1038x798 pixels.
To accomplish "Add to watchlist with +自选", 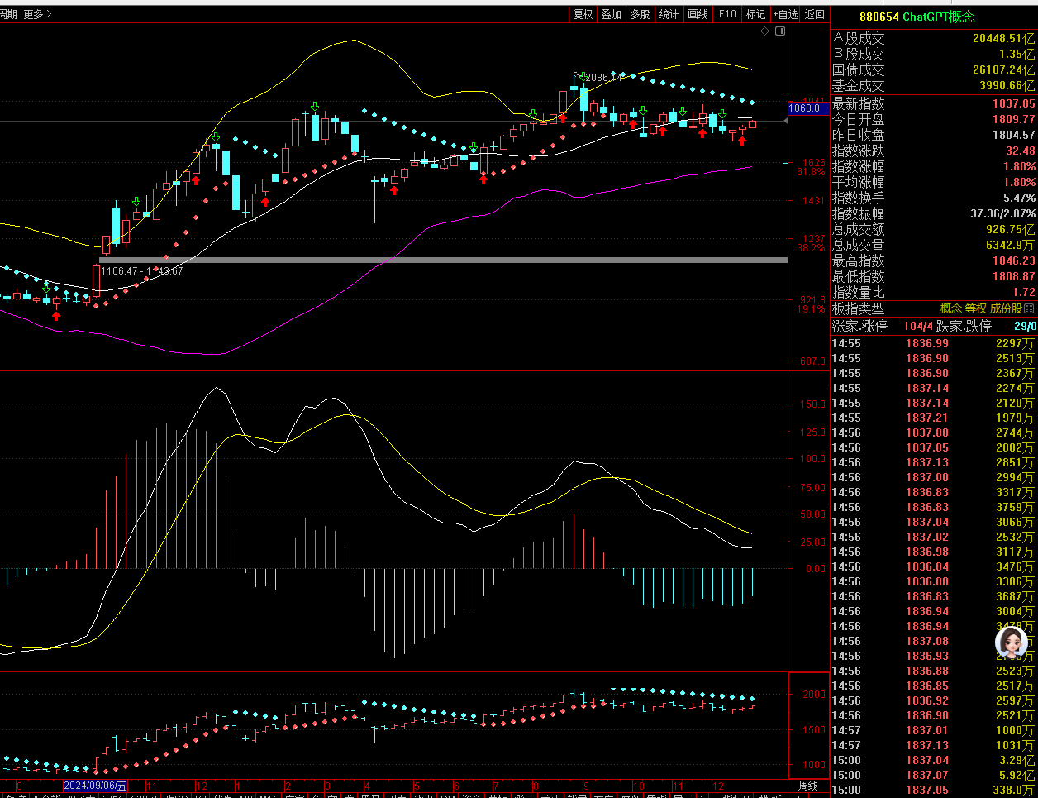I will coord(786,14).
